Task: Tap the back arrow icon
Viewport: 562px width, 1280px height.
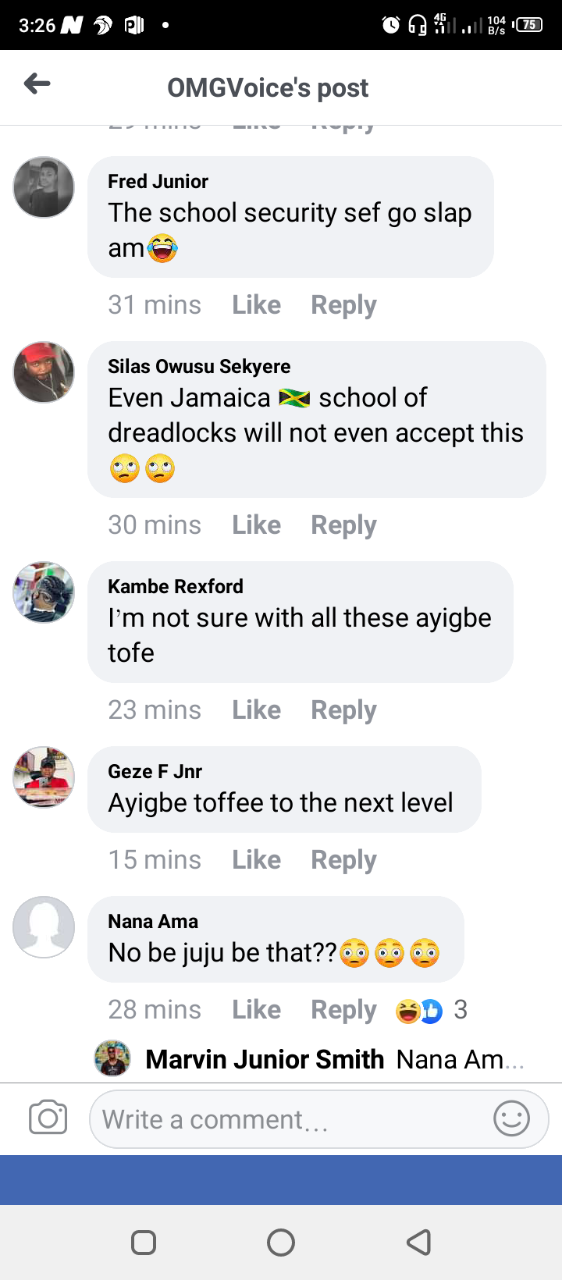Action: (x=37, y=84)
